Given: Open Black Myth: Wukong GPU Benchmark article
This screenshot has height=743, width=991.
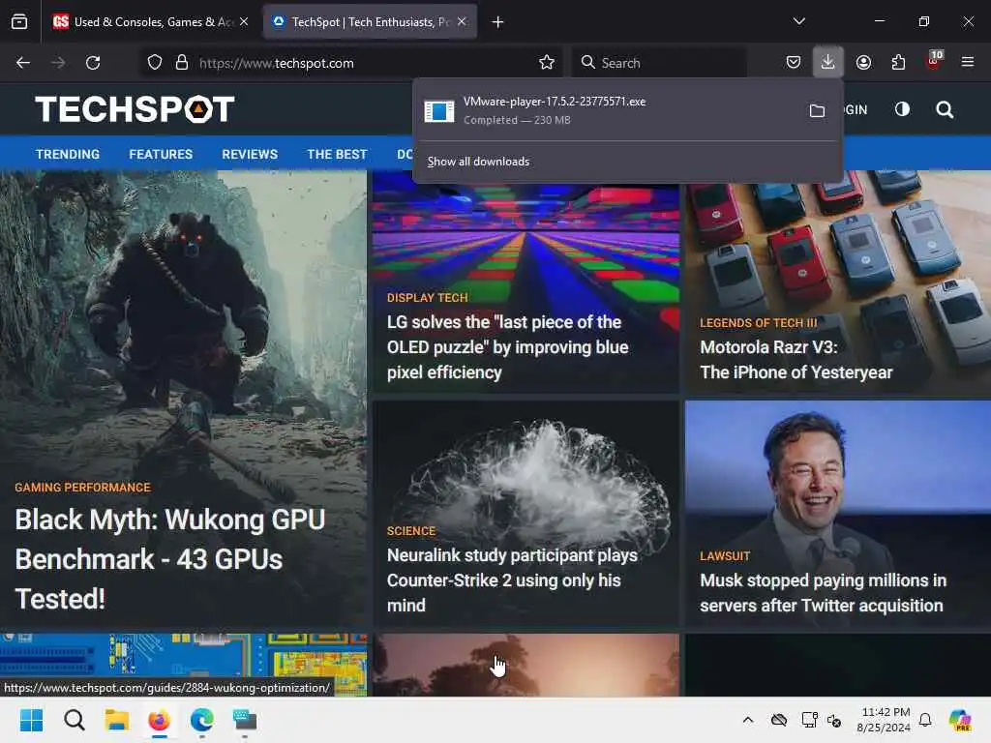Looking at the screenshot, I should click(x=169, y=559).
